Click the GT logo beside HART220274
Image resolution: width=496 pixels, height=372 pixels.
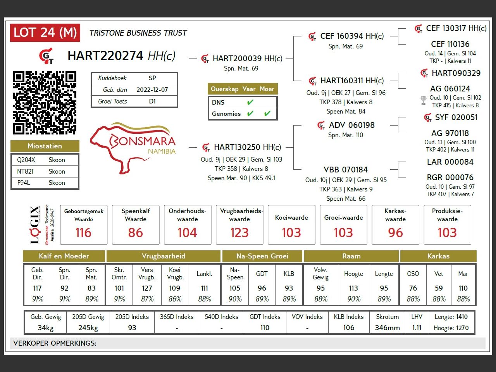[x=46, y=56]
